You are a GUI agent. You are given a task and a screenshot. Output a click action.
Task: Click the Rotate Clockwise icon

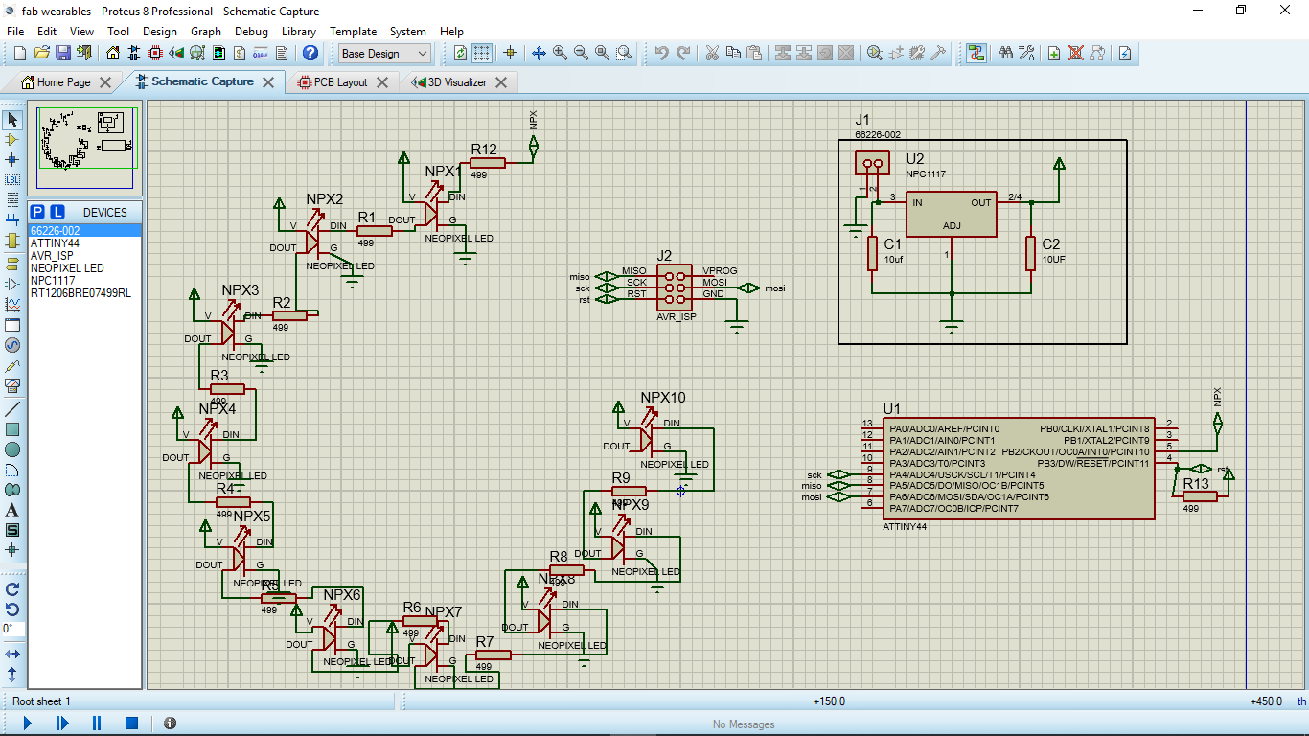(12, 589)
